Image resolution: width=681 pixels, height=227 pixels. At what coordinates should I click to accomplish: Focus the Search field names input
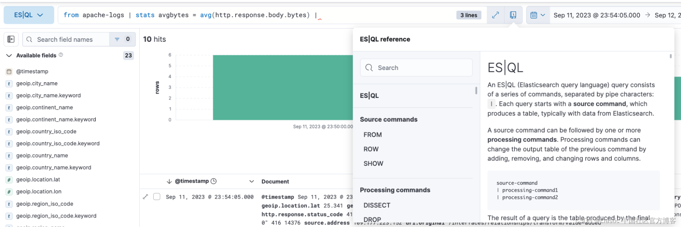pyautogui.click(x=66, y=39)
